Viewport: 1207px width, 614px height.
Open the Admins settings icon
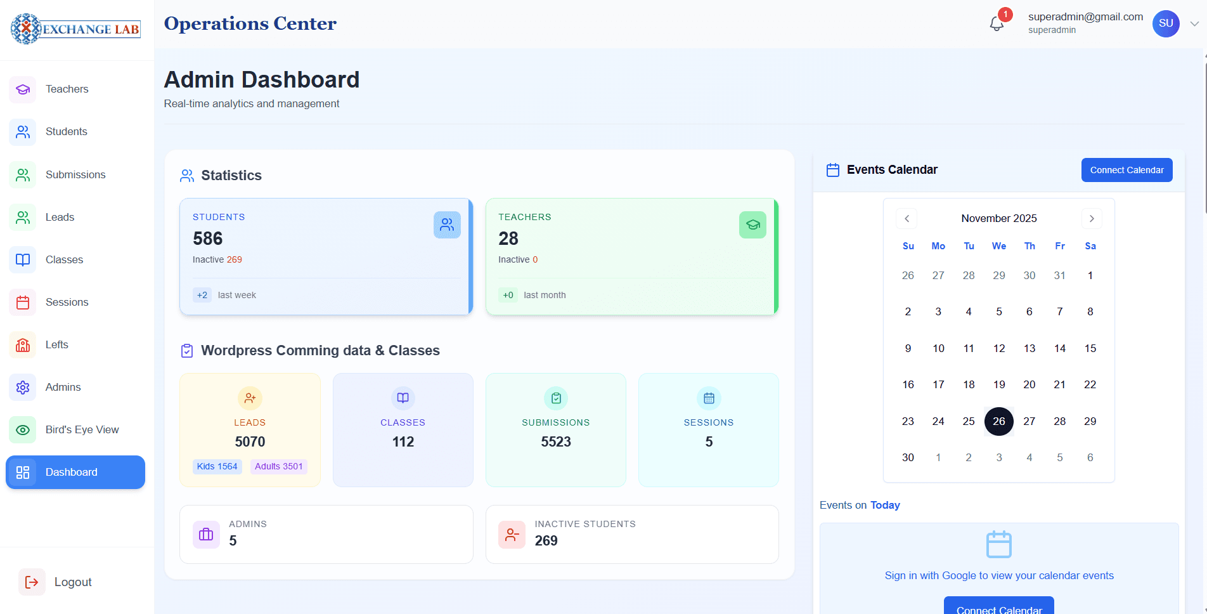[x=23, y=387]
